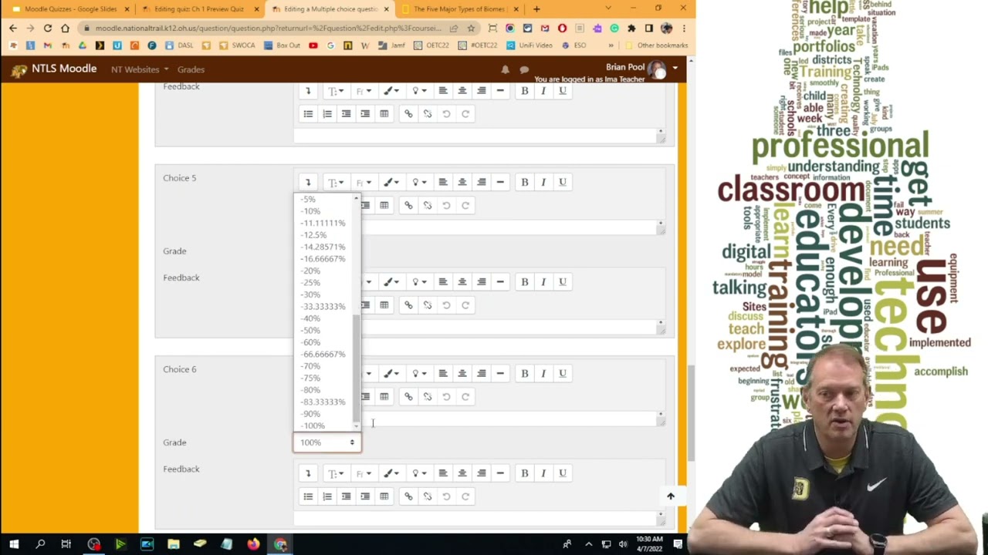Click the toolbar toggle arrow in Choice 5 editor
The width and height of the screenshot is (988, 555).
pos(308,182)
